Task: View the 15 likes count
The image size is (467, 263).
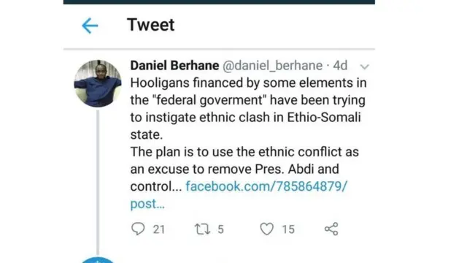Action: pos(288,229)
